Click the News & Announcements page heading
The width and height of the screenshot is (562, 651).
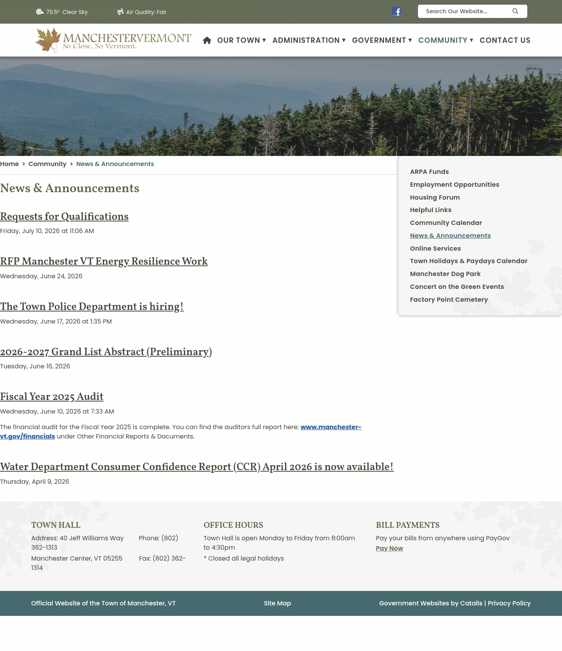(x=69, y=188)
